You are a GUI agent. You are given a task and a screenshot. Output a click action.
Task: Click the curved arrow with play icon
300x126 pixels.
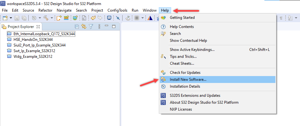click(x=128, y=18)
